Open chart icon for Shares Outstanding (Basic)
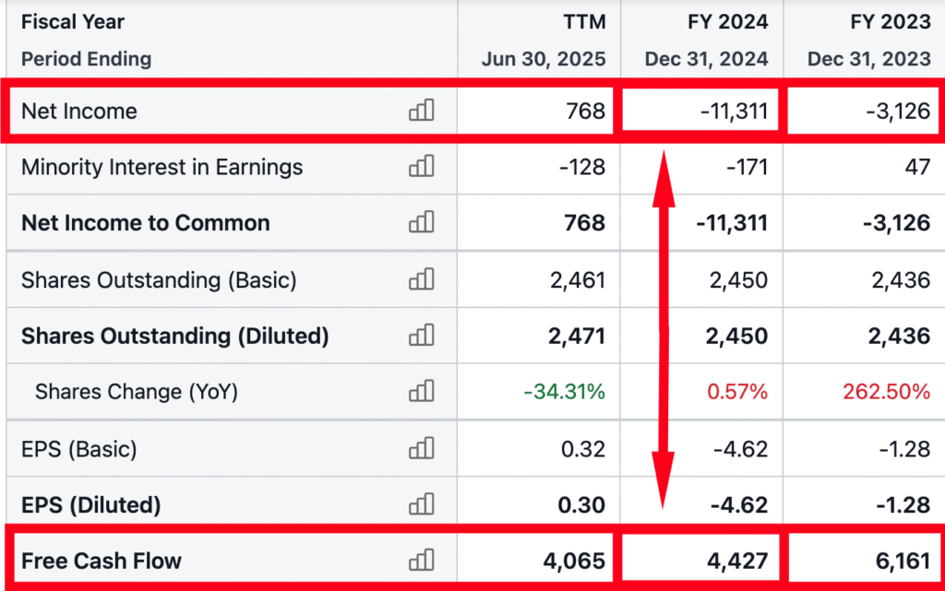Image resolution: width=945 pixels, height=591 pixels. pos(421,279)
